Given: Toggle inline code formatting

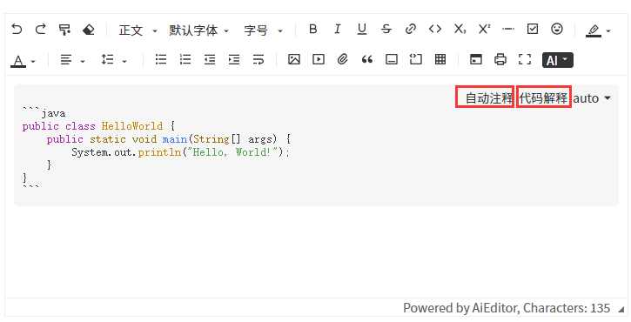Looking at the screenshot, I should (x=435, y=29).
